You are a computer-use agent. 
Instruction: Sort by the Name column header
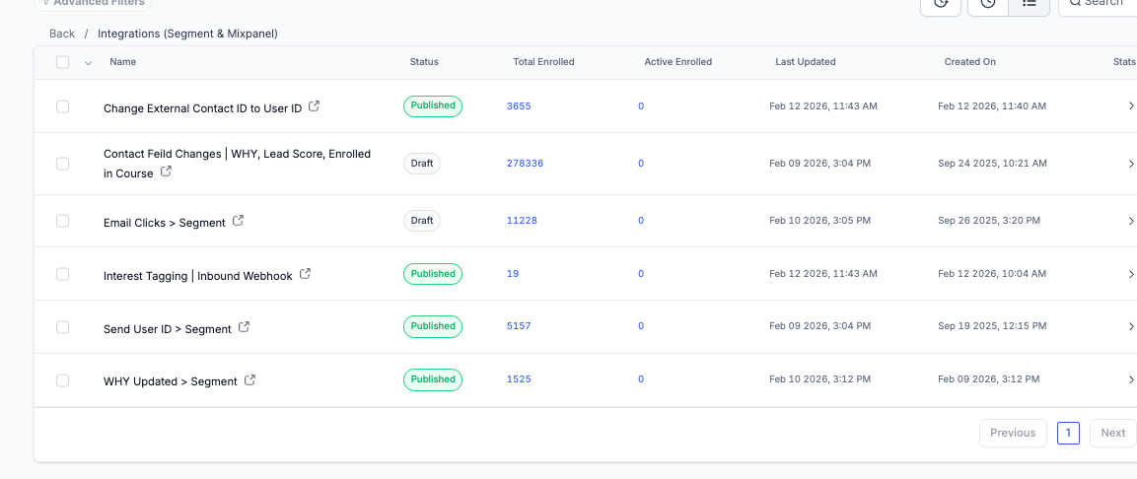122,62
